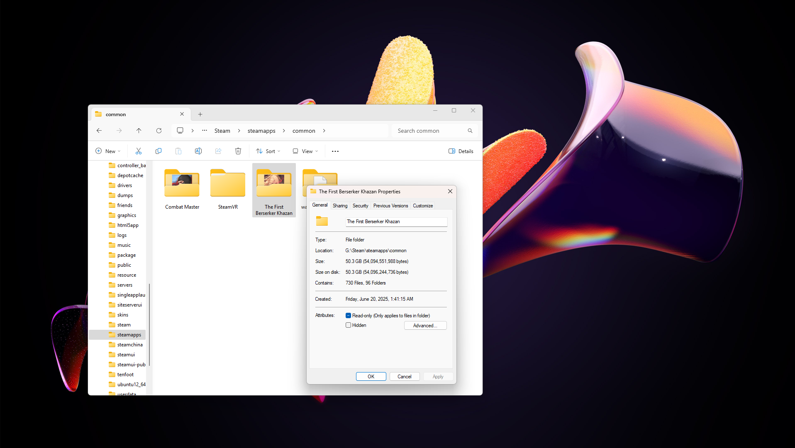Image resolution: width=795 pixels, height=448 pixels.
Task: Refresh the current folder view
Action: pos(159,131)
